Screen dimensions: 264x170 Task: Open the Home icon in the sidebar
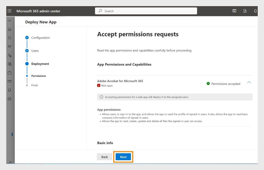[x=10, y=29]
